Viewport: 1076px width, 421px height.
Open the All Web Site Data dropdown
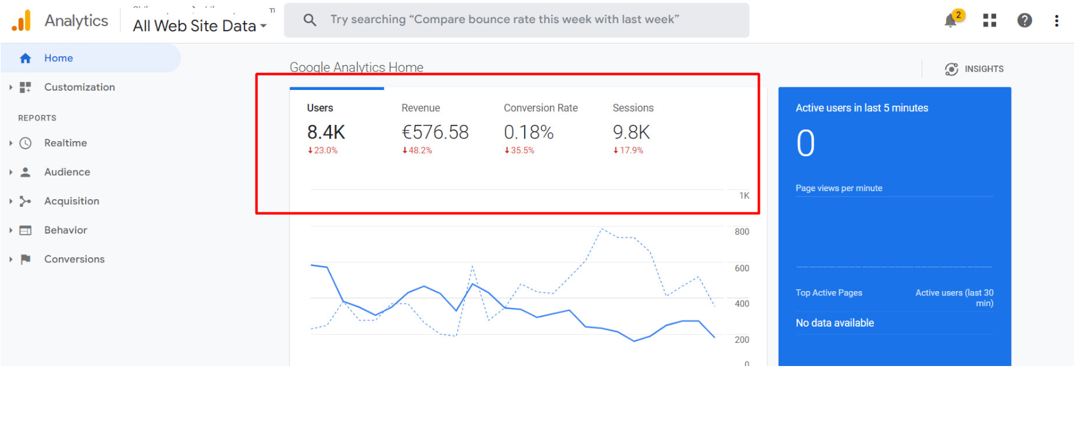click(x=199, y=26)
